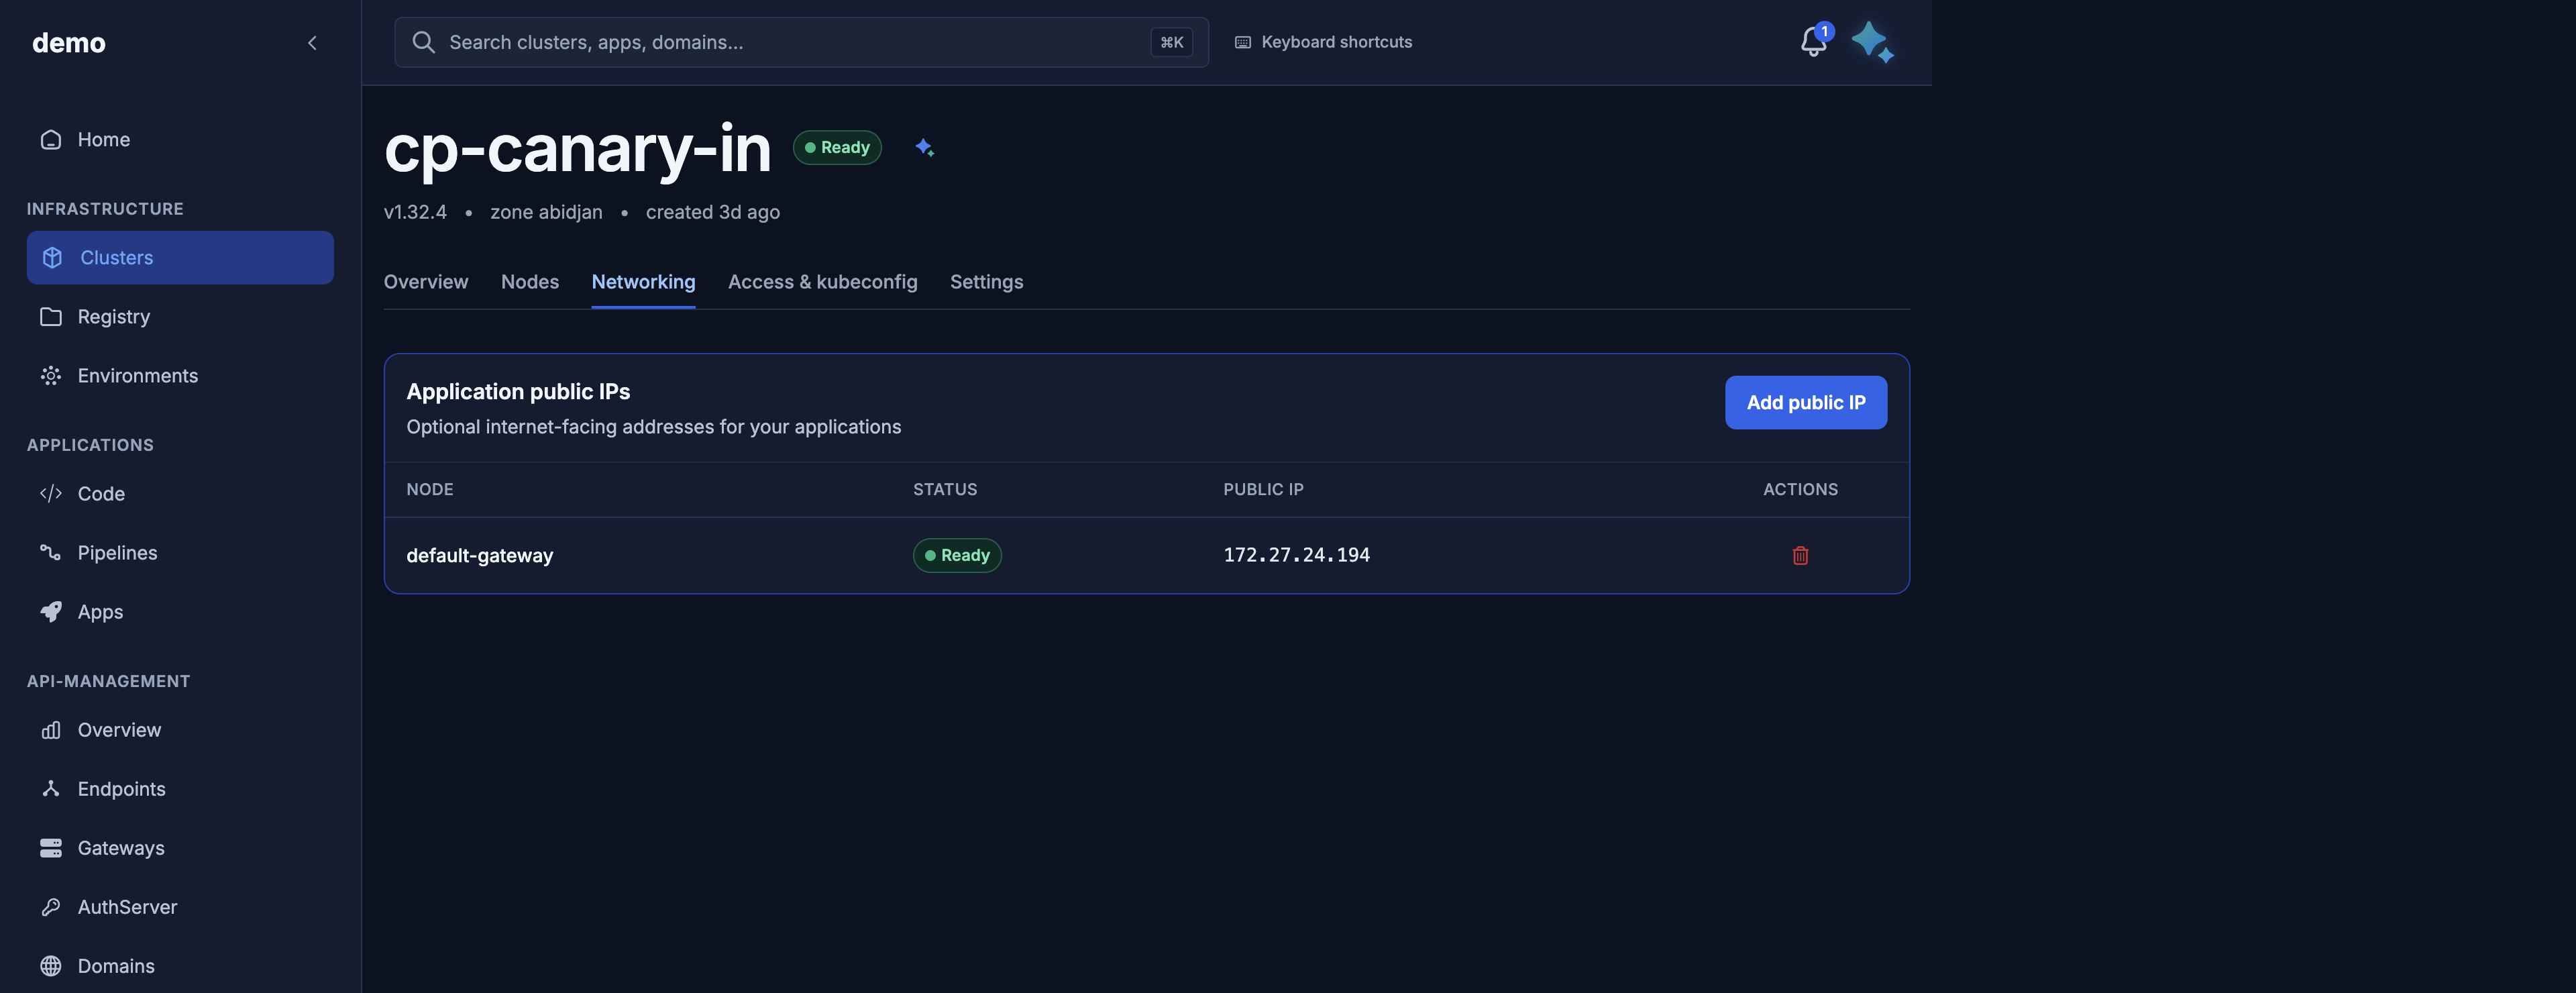Image resolution: width=2576 pixels, height=993 pixels.
Task: Click the notifications bell icon
Action: coord(1813,42)
